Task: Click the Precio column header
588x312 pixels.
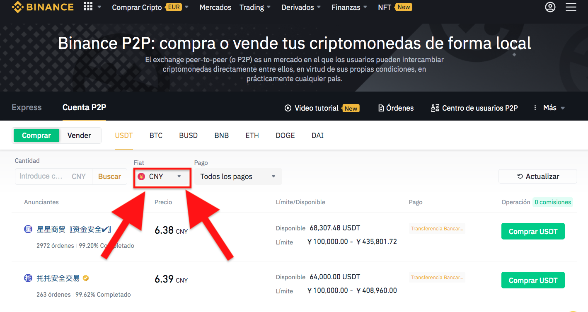Action: click(163, 202)
